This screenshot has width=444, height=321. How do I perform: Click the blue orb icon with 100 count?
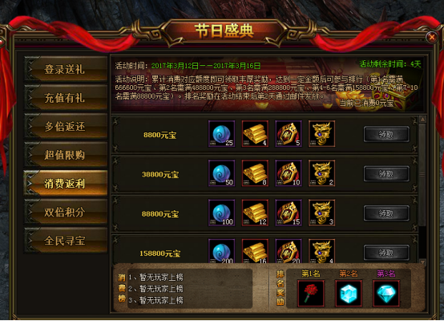pos(221,213)
